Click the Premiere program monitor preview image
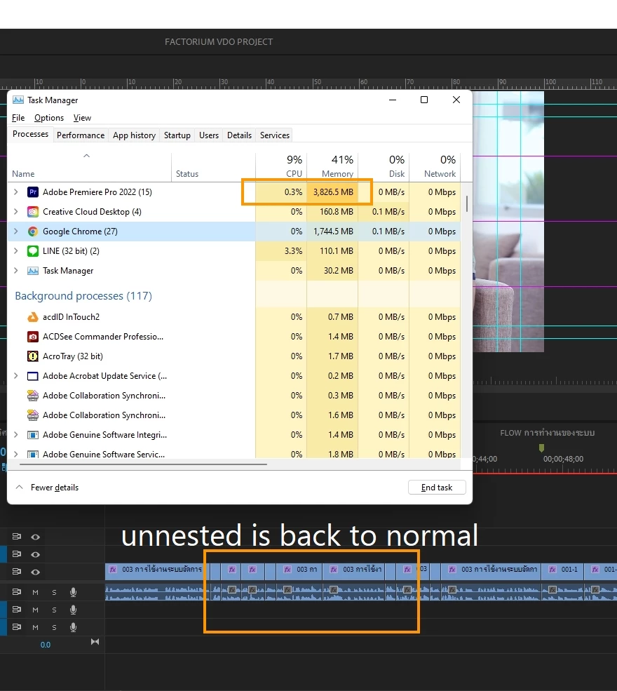 point(508,221)
